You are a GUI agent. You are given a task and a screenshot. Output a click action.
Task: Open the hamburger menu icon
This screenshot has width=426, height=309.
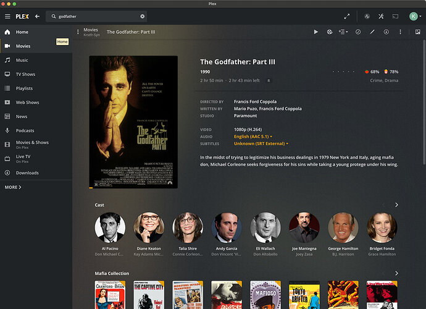[7, 16]
